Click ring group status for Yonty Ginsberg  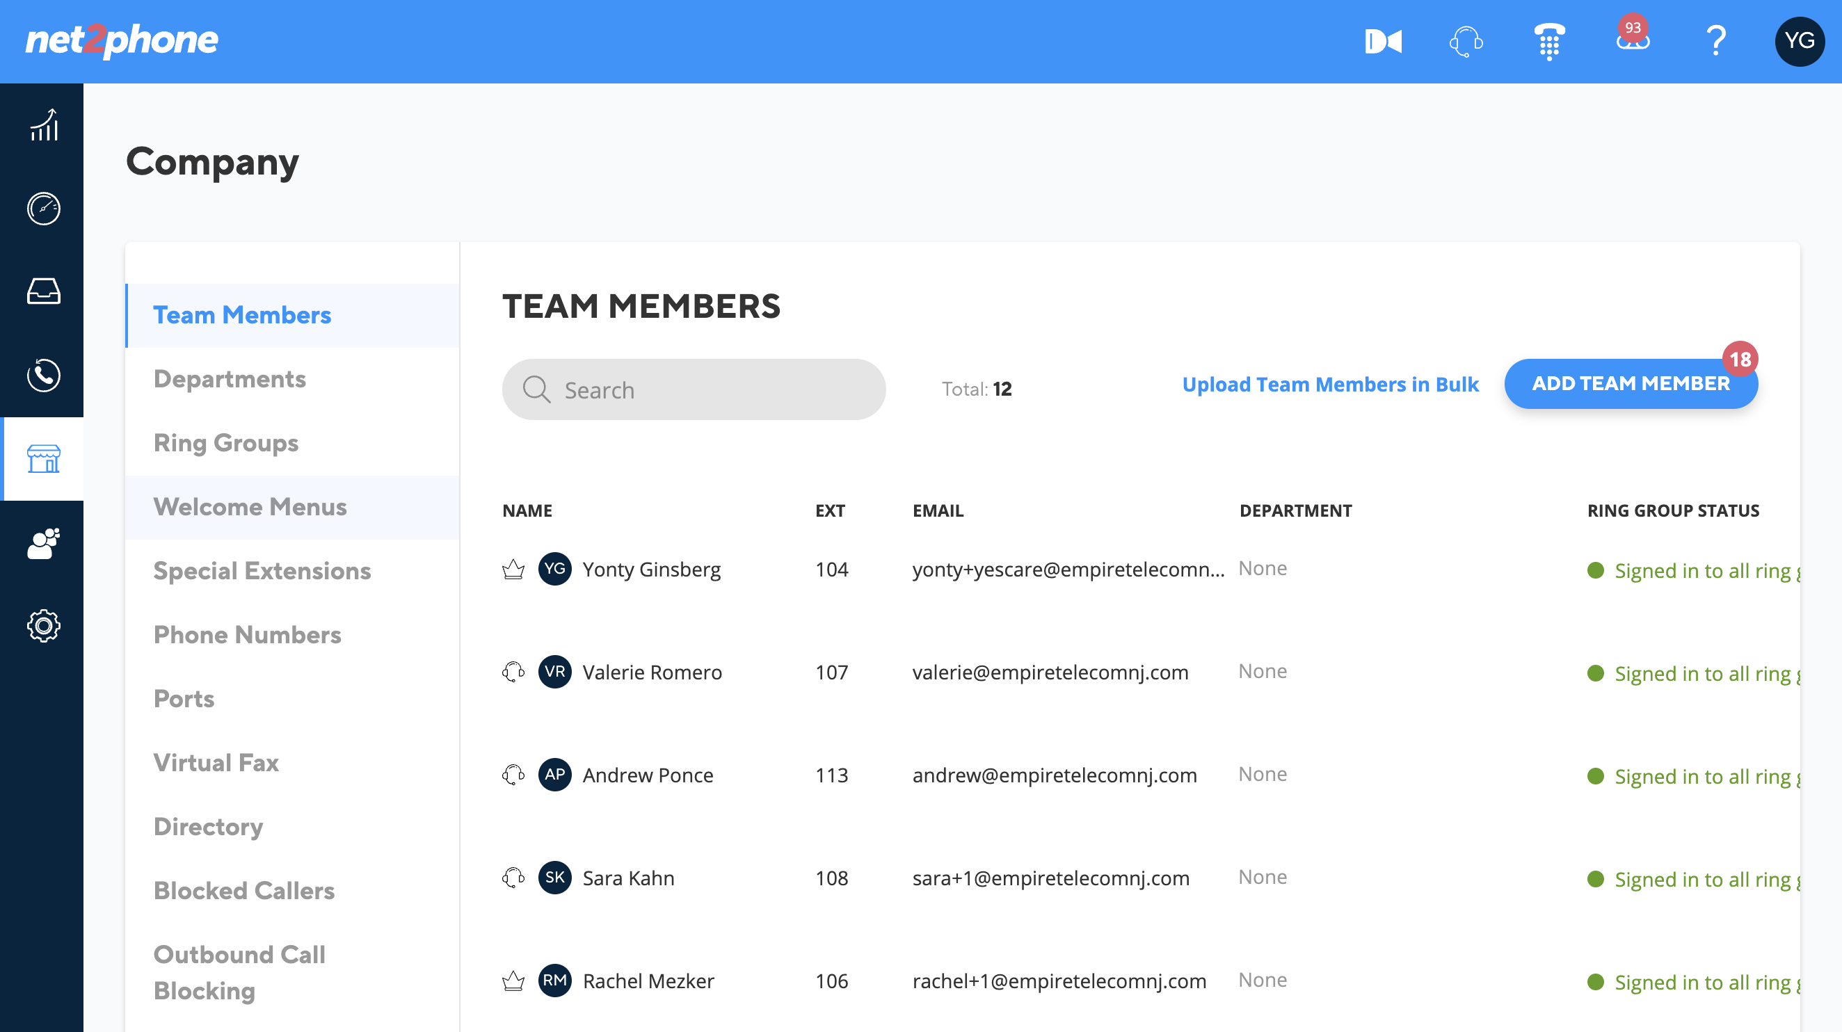1693,570
